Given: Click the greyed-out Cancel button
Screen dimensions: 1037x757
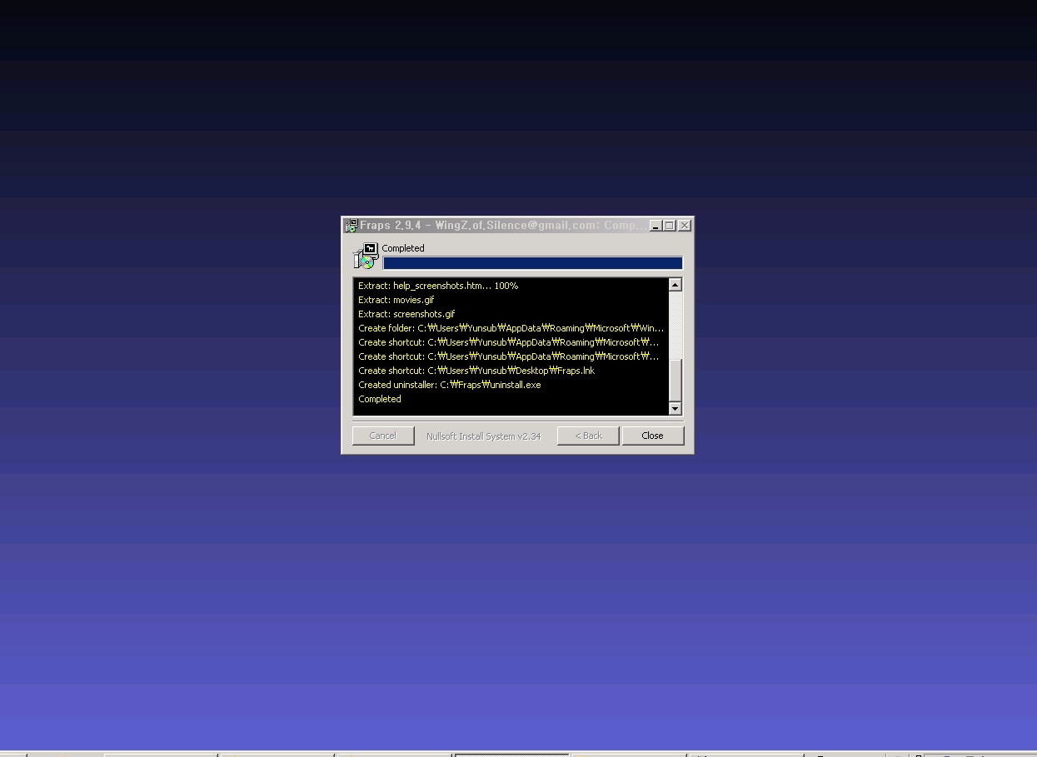Looking at the screenshot, I should [383, 436].
